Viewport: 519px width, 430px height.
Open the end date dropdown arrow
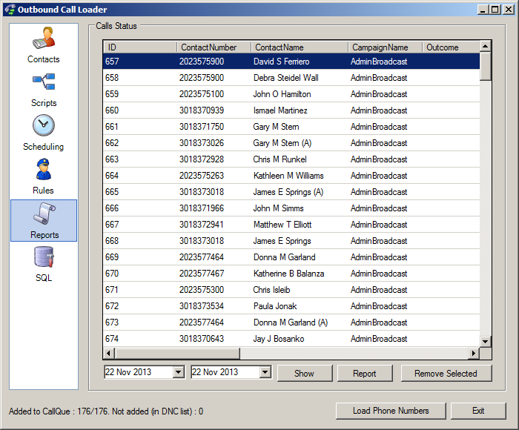(265, 372)
